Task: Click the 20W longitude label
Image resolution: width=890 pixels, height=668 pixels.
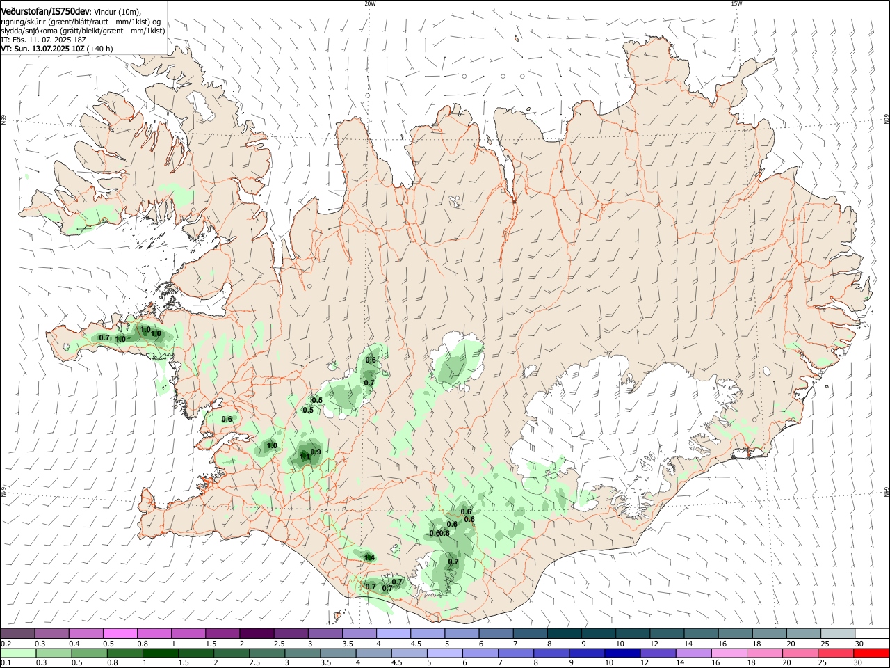Action: point(370,3)
